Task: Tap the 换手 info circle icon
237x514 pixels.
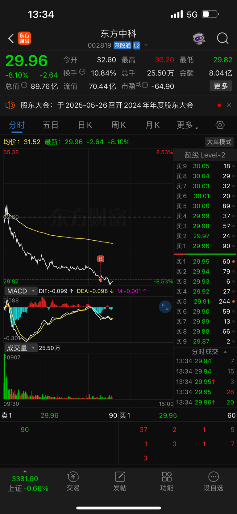Action: (x=82, y=72)
